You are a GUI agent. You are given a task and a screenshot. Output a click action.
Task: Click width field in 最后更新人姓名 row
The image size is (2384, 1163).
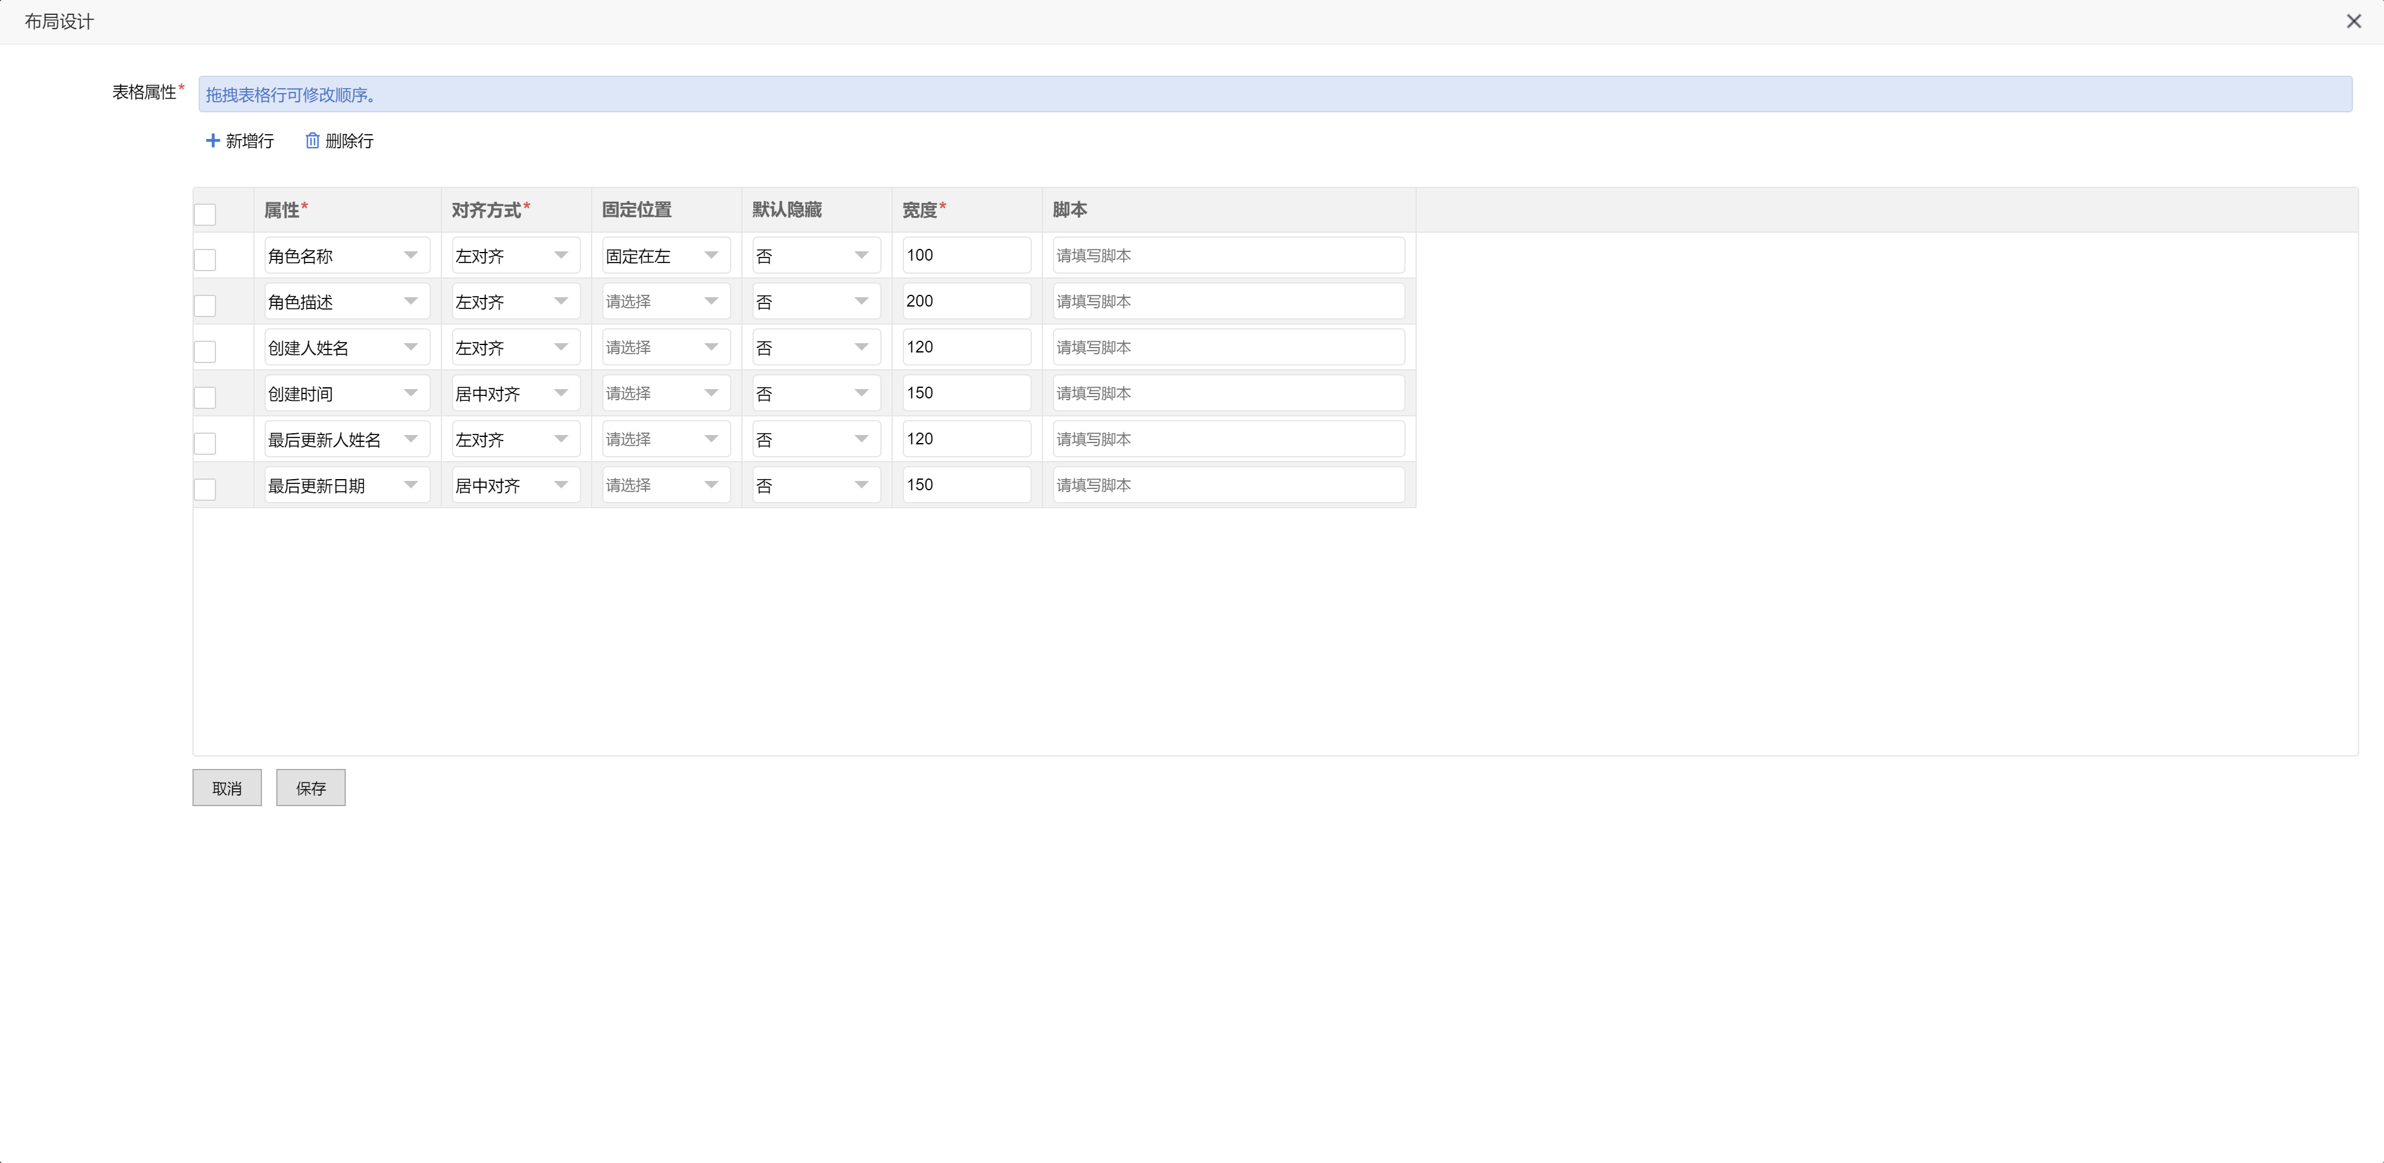967,439
